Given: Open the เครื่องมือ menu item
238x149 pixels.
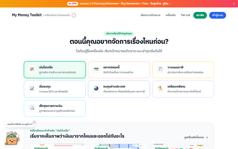Looking at the screenshot, I should click(170, 15).
